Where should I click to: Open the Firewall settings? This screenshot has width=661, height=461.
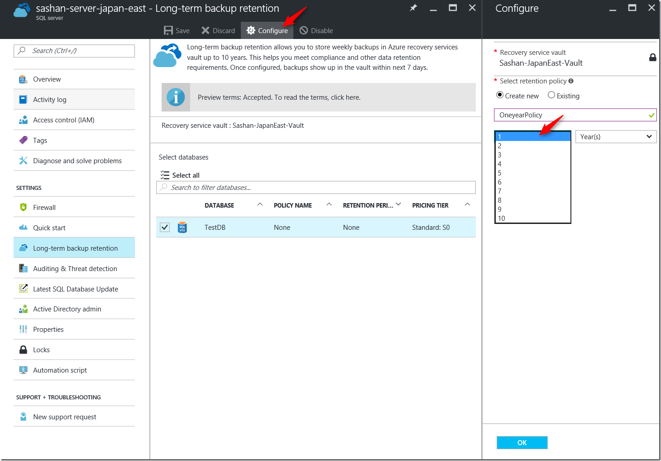click(44, 207)
